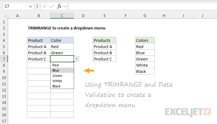Screen dimensions: 217x124
Task: Click the three-dot handle beside Name Box
Action: click(x=37, y=6)
